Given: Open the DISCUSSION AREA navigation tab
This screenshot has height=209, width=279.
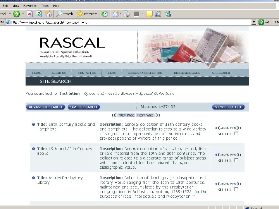Looking at the screenshot, I should [187, 73].
